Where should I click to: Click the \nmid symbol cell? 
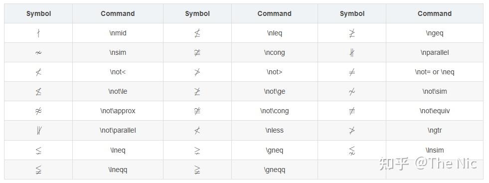pyautogui.click(x=38, y=33)
